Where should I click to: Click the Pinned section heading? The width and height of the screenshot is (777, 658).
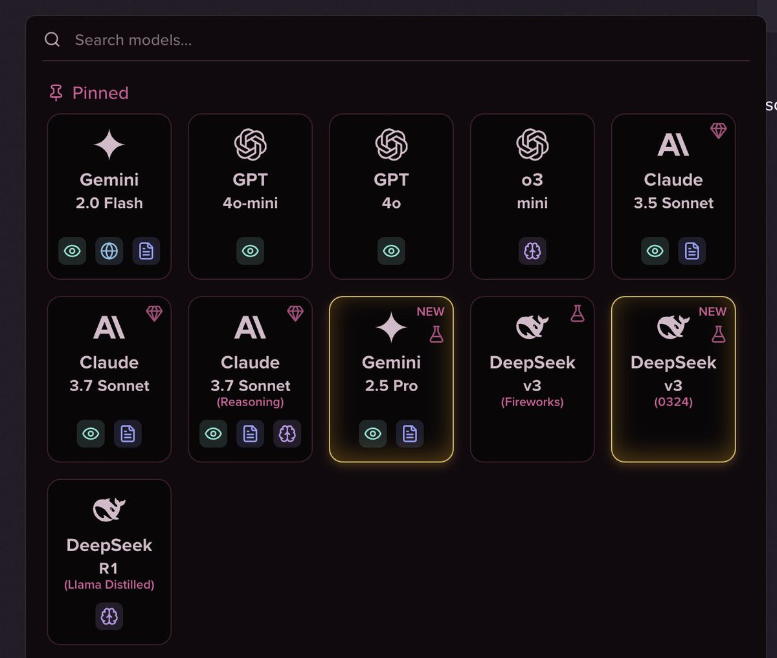(x=100, y=93)
